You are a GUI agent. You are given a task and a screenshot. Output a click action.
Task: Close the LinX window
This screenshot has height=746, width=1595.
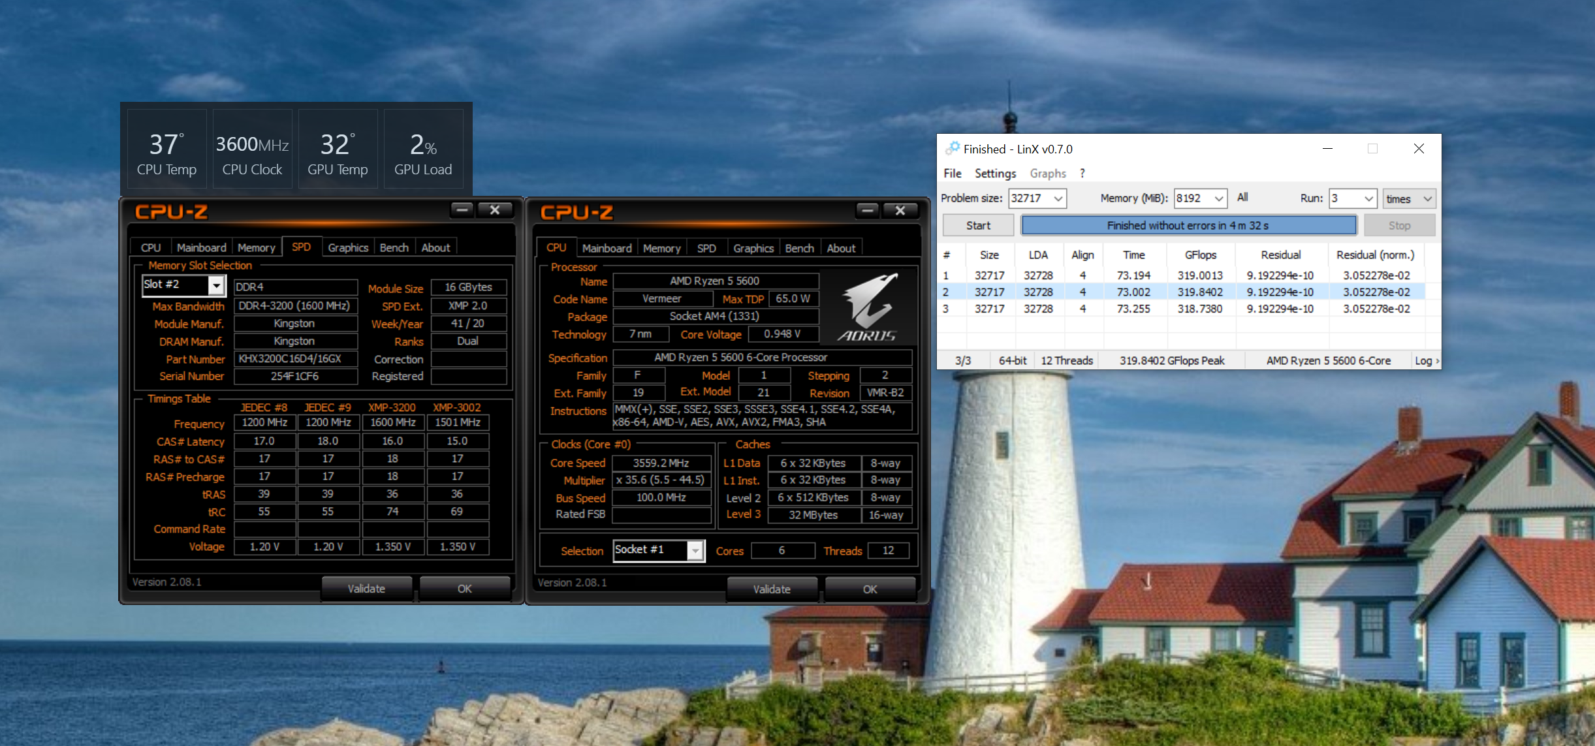coord(1419,149)
